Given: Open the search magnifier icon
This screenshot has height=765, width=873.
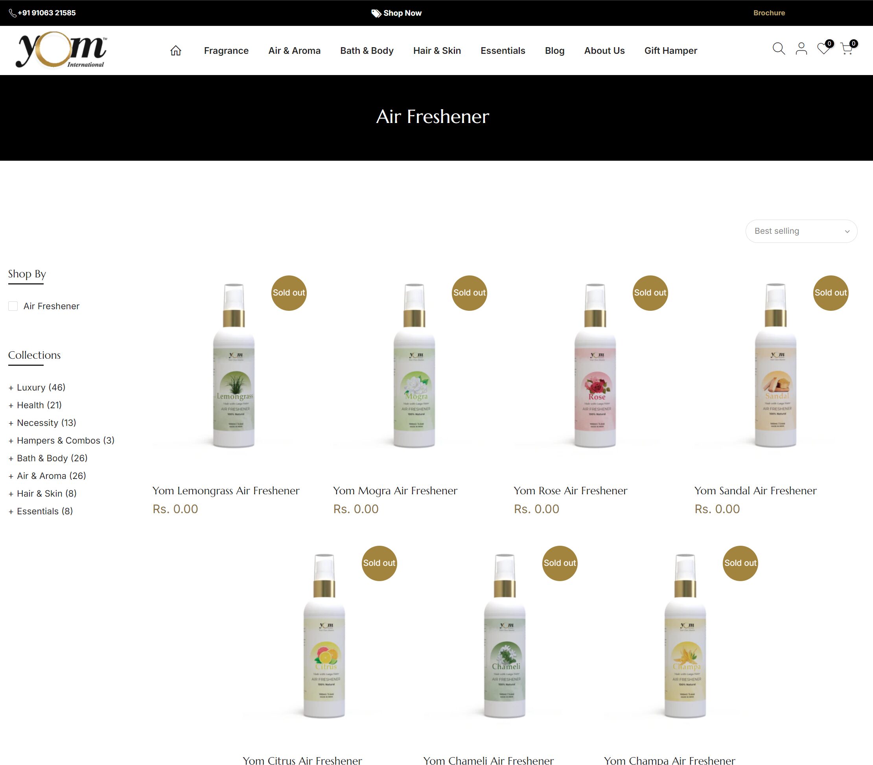Looking at the screenshot, I should (x=779, y=49).
